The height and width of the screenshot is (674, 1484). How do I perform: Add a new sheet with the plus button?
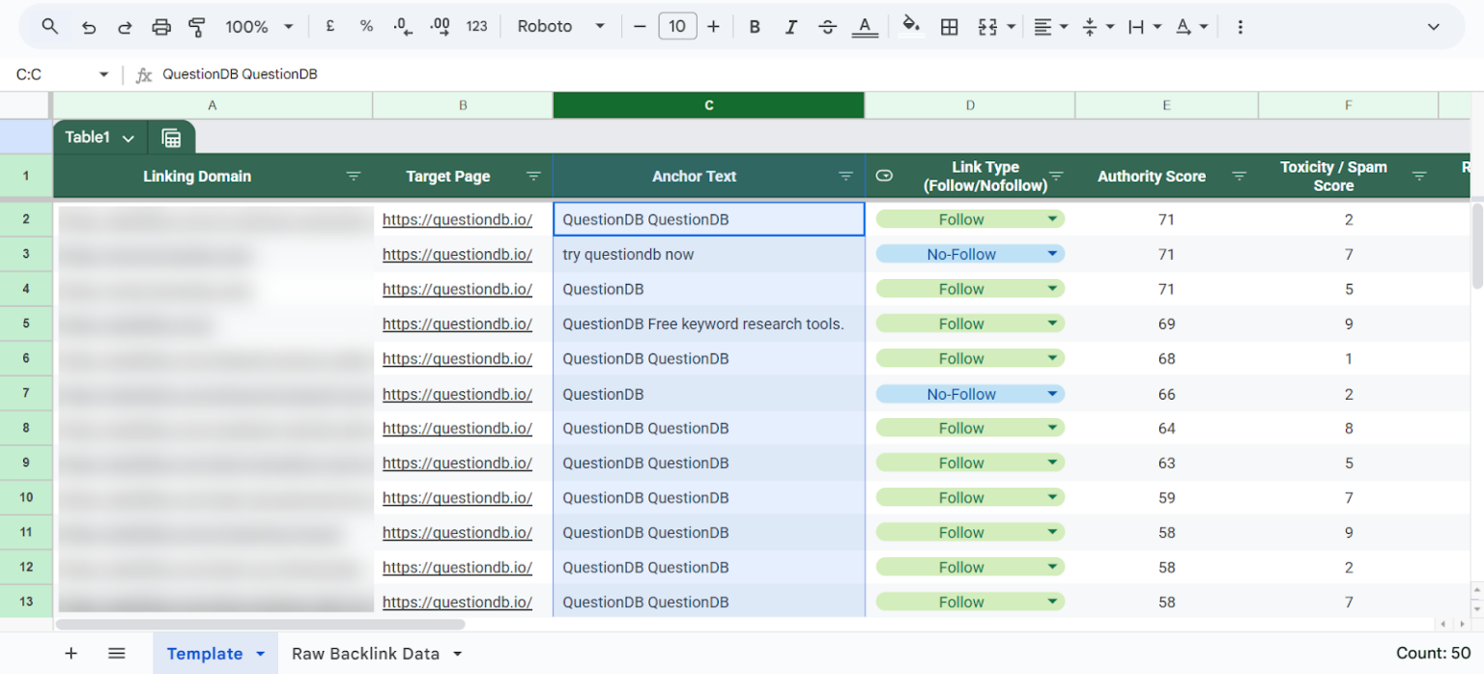pyautogui.click(x=71, y=653)
